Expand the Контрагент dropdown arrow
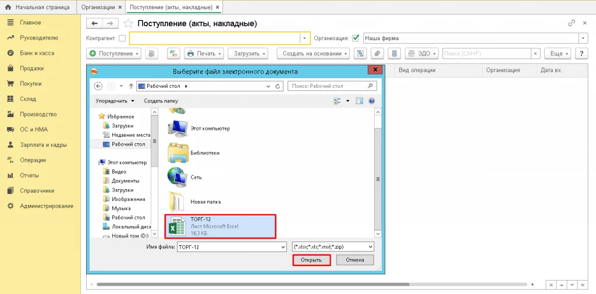This screenshot has width=596, height=294. (305, 38)
